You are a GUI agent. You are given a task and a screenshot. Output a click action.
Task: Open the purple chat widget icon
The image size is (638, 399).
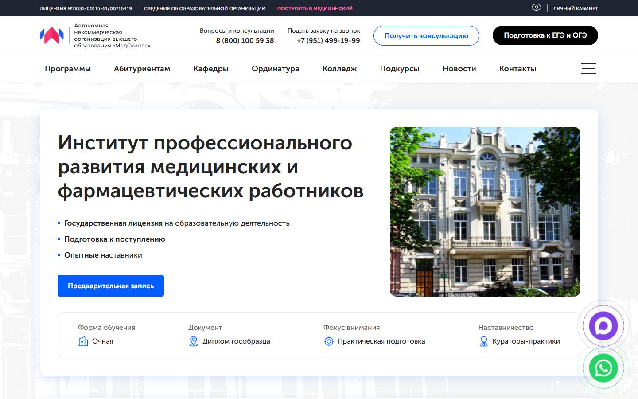pos(603,326)
